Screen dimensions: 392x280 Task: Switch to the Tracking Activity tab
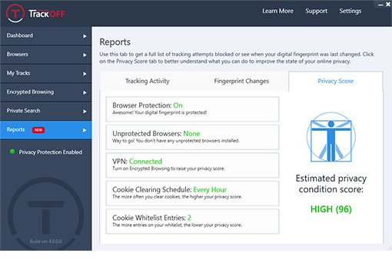(148, 81)
